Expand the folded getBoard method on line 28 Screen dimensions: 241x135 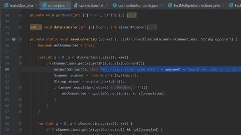coord(20,15)
